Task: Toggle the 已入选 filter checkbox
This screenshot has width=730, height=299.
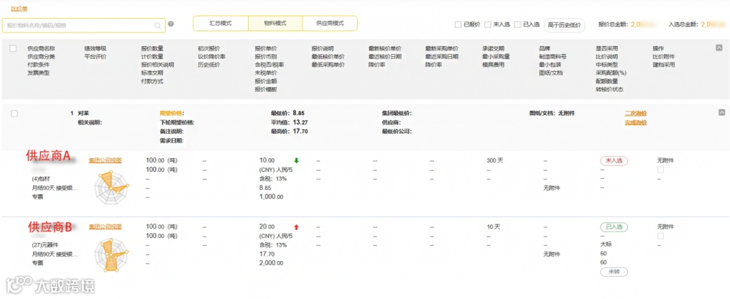Action: click(518, 24)
